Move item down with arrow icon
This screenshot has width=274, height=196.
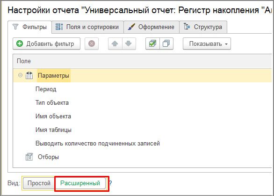129,44
